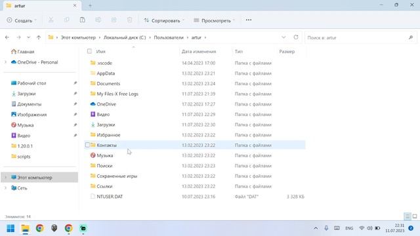The width and height of the screenshot is (420, 236).
Task: Click the Rename icon in toolbar
Action: coord(98,20)
